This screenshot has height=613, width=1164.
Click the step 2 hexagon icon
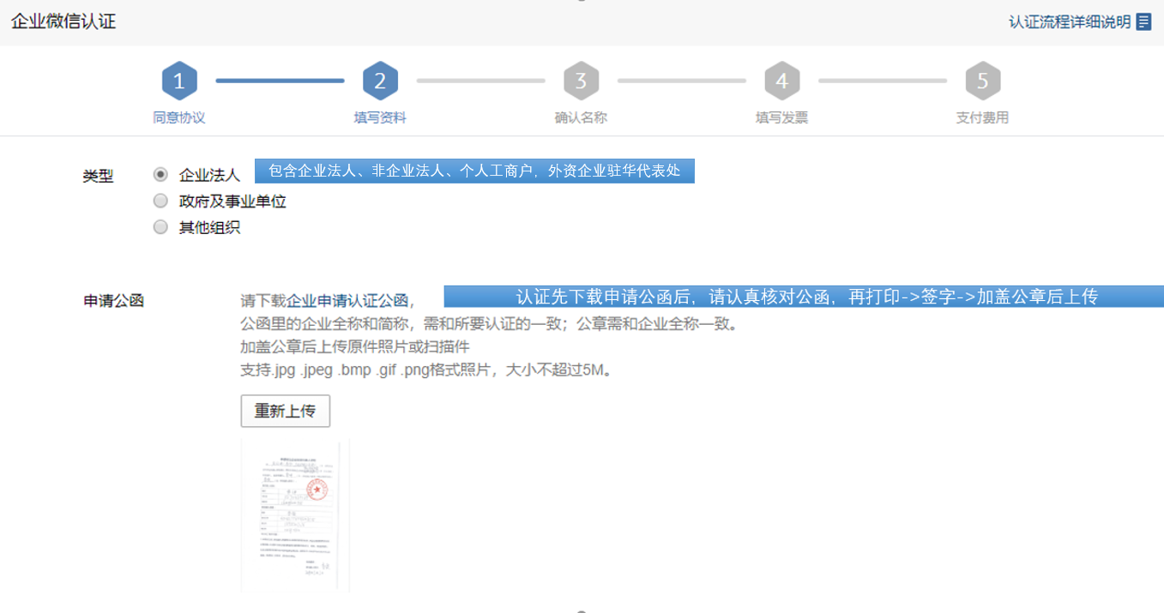click(x=380, y=81)
